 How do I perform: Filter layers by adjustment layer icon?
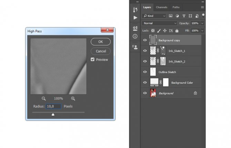click(177, 16)
